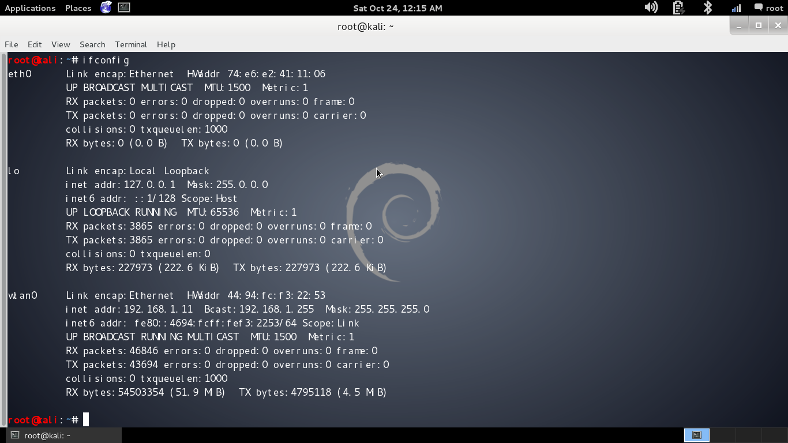This screenshot has width=788, height=443.
Task: Maximize the root@kali terminal window
Action: 759,25
